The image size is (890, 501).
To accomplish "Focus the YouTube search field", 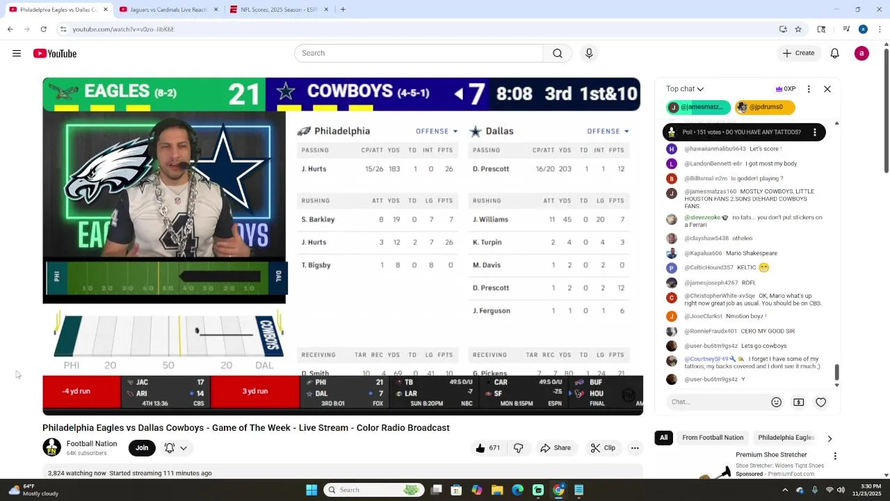I will pyautogui.click(x=419, y=54).
